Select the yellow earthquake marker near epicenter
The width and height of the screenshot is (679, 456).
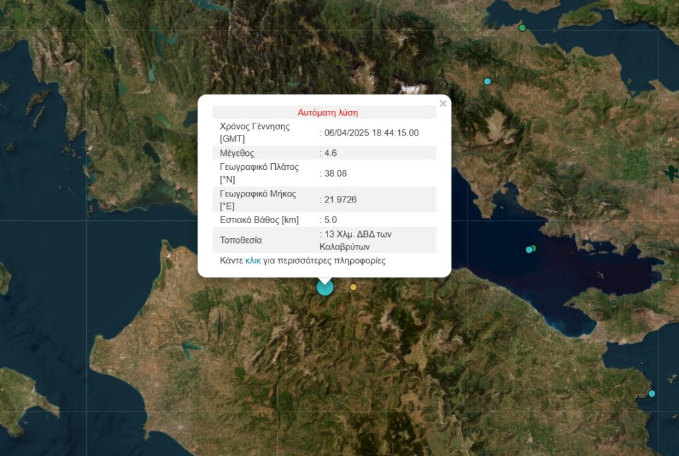[x=353, y=287]
